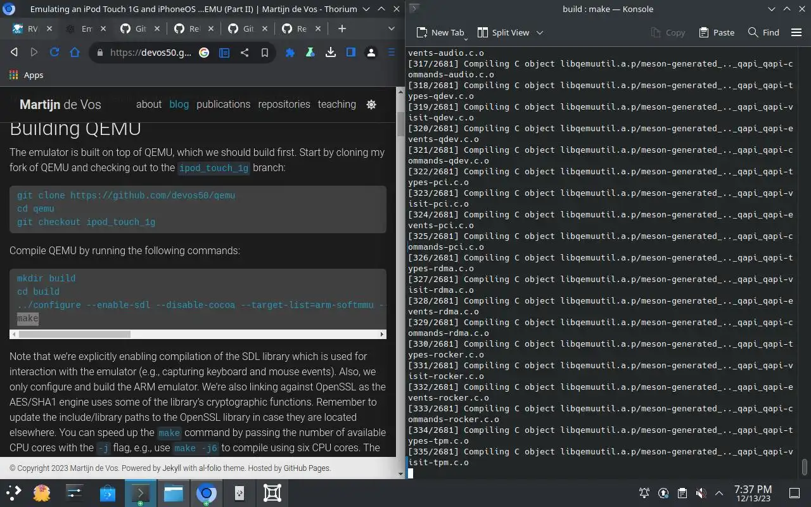Viewport: 811px width, 507px height.
Task: Click the greyed Copy button in Konsole
Action: pos(668,32)
